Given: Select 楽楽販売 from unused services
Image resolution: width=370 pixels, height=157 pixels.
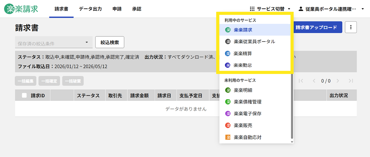Looking at the screenshot, I should point(255,125).
